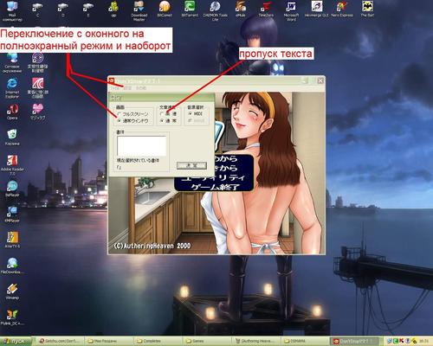Open Microsoft Word desktop shortcut
The height and width of the screenshot is (346, 433).
291,10
